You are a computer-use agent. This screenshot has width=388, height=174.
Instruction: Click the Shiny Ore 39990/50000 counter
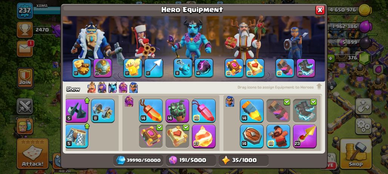point(139,160)
